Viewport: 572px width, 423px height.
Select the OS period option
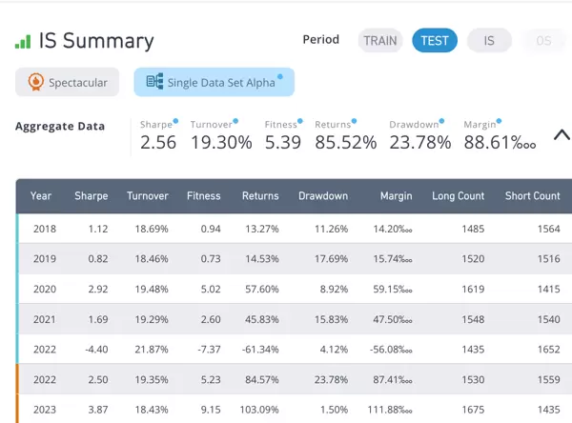[543, 41]
